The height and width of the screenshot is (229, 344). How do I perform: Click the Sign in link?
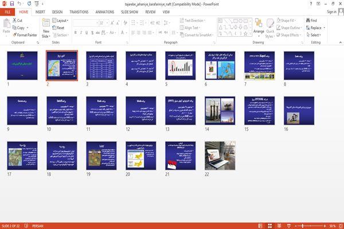pos(331,12)
